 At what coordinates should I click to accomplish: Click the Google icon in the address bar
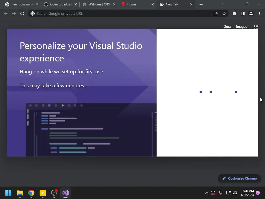[x=33, y=13]
